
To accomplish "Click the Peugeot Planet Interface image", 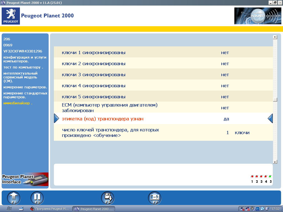I will [x=25, y=179].
